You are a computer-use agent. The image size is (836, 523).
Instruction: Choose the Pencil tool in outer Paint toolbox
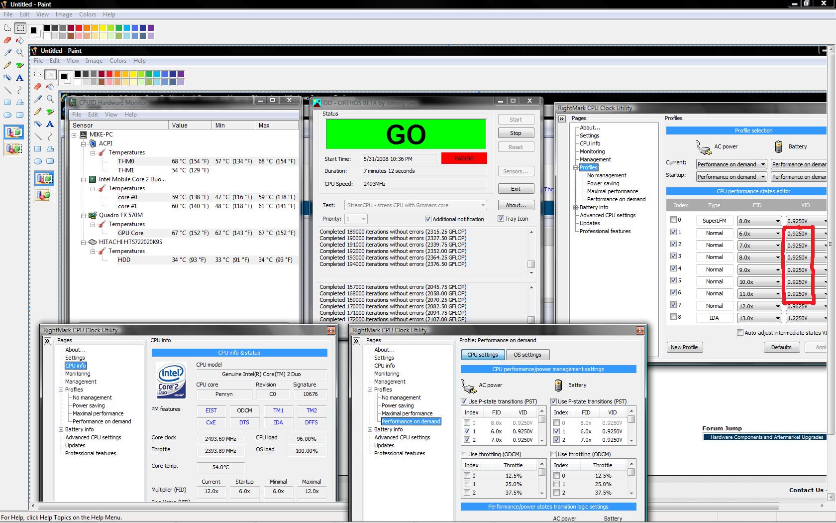tap(7, 65)
